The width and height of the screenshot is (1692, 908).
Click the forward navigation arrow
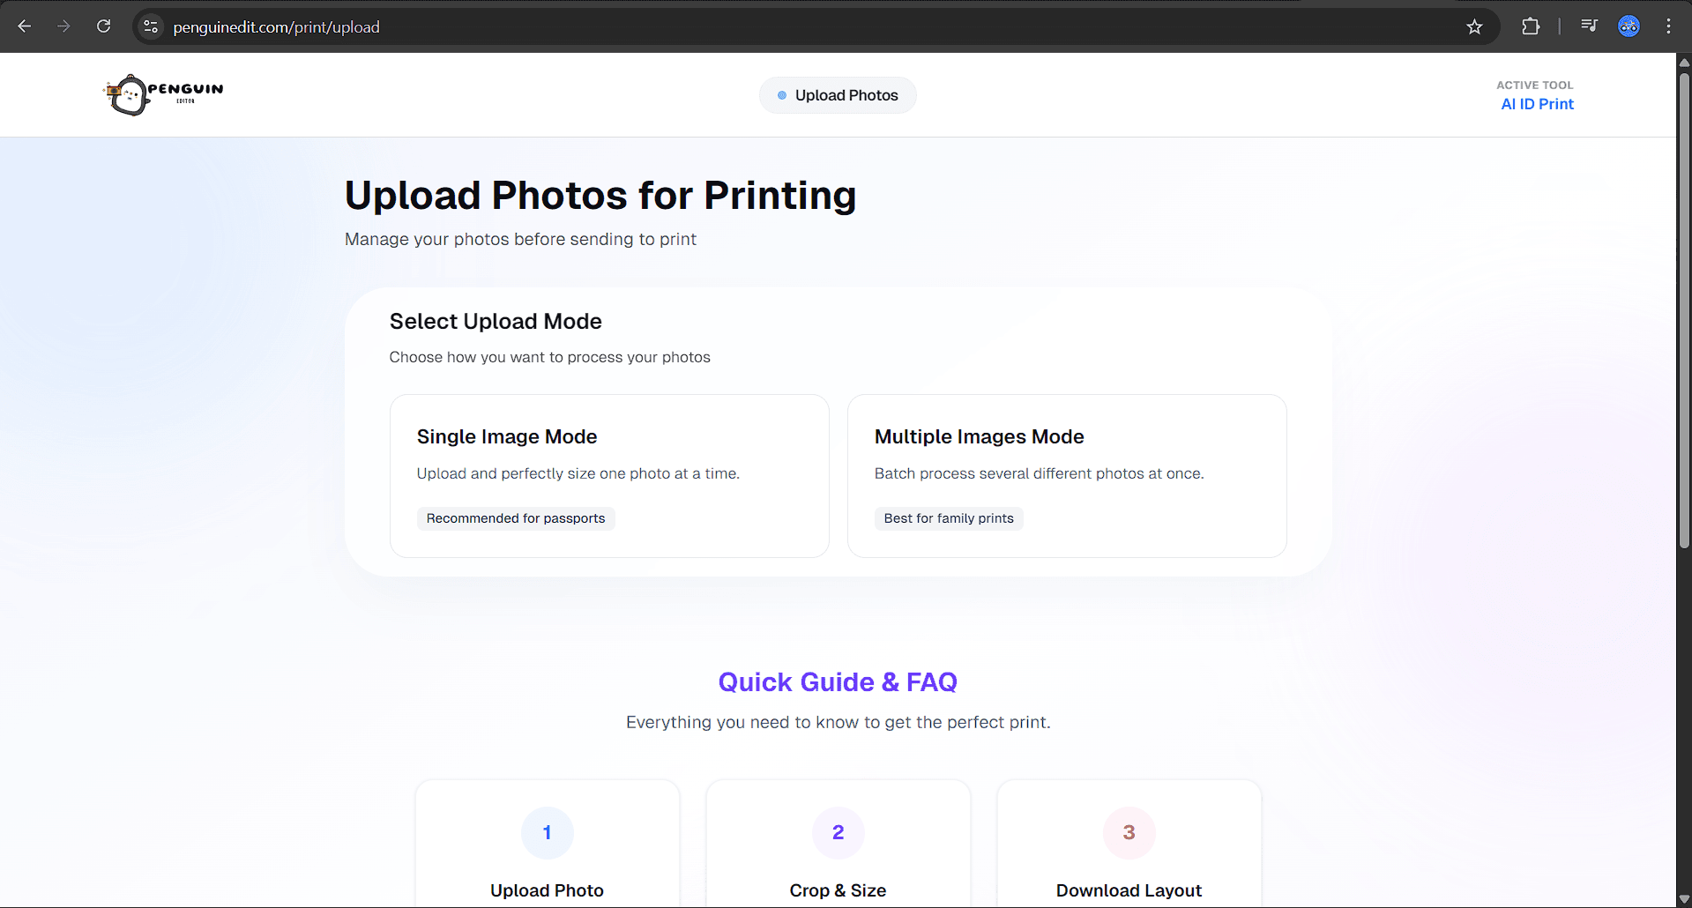click(63, 26)
